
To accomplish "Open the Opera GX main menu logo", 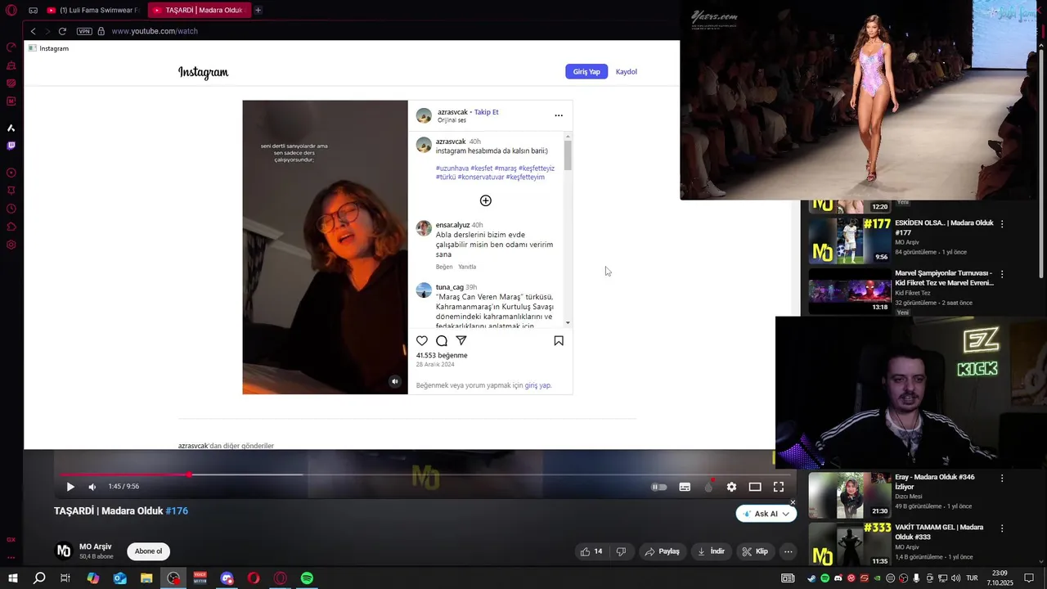I will 11,11.
